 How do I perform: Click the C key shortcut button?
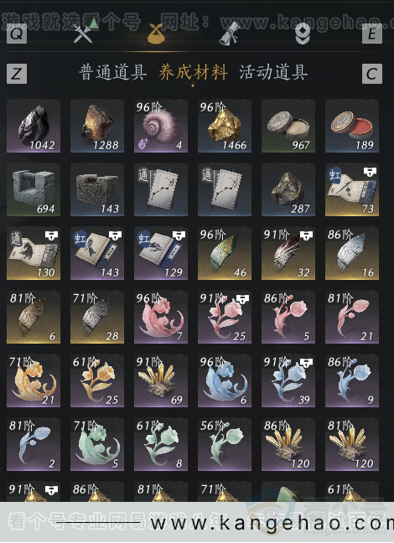point(372,74)
